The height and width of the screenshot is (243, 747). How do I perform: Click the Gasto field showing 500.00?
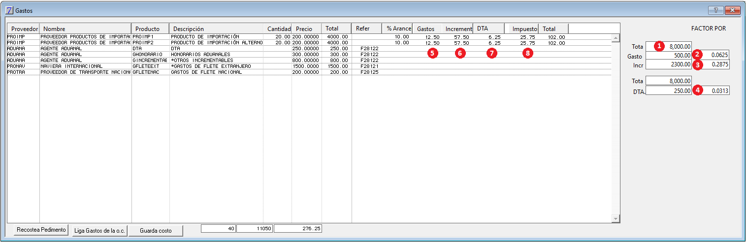click(x=669, y=56)
